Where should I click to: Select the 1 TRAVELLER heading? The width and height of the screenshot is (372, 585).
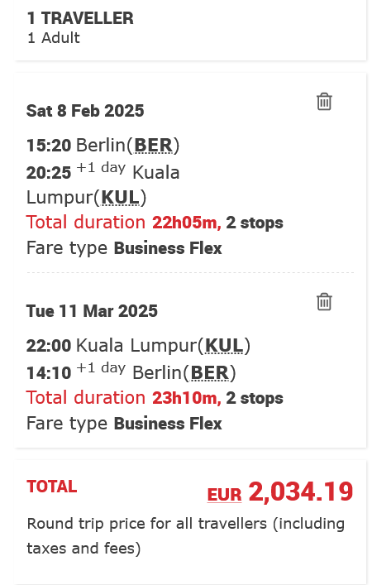(80, 18)
